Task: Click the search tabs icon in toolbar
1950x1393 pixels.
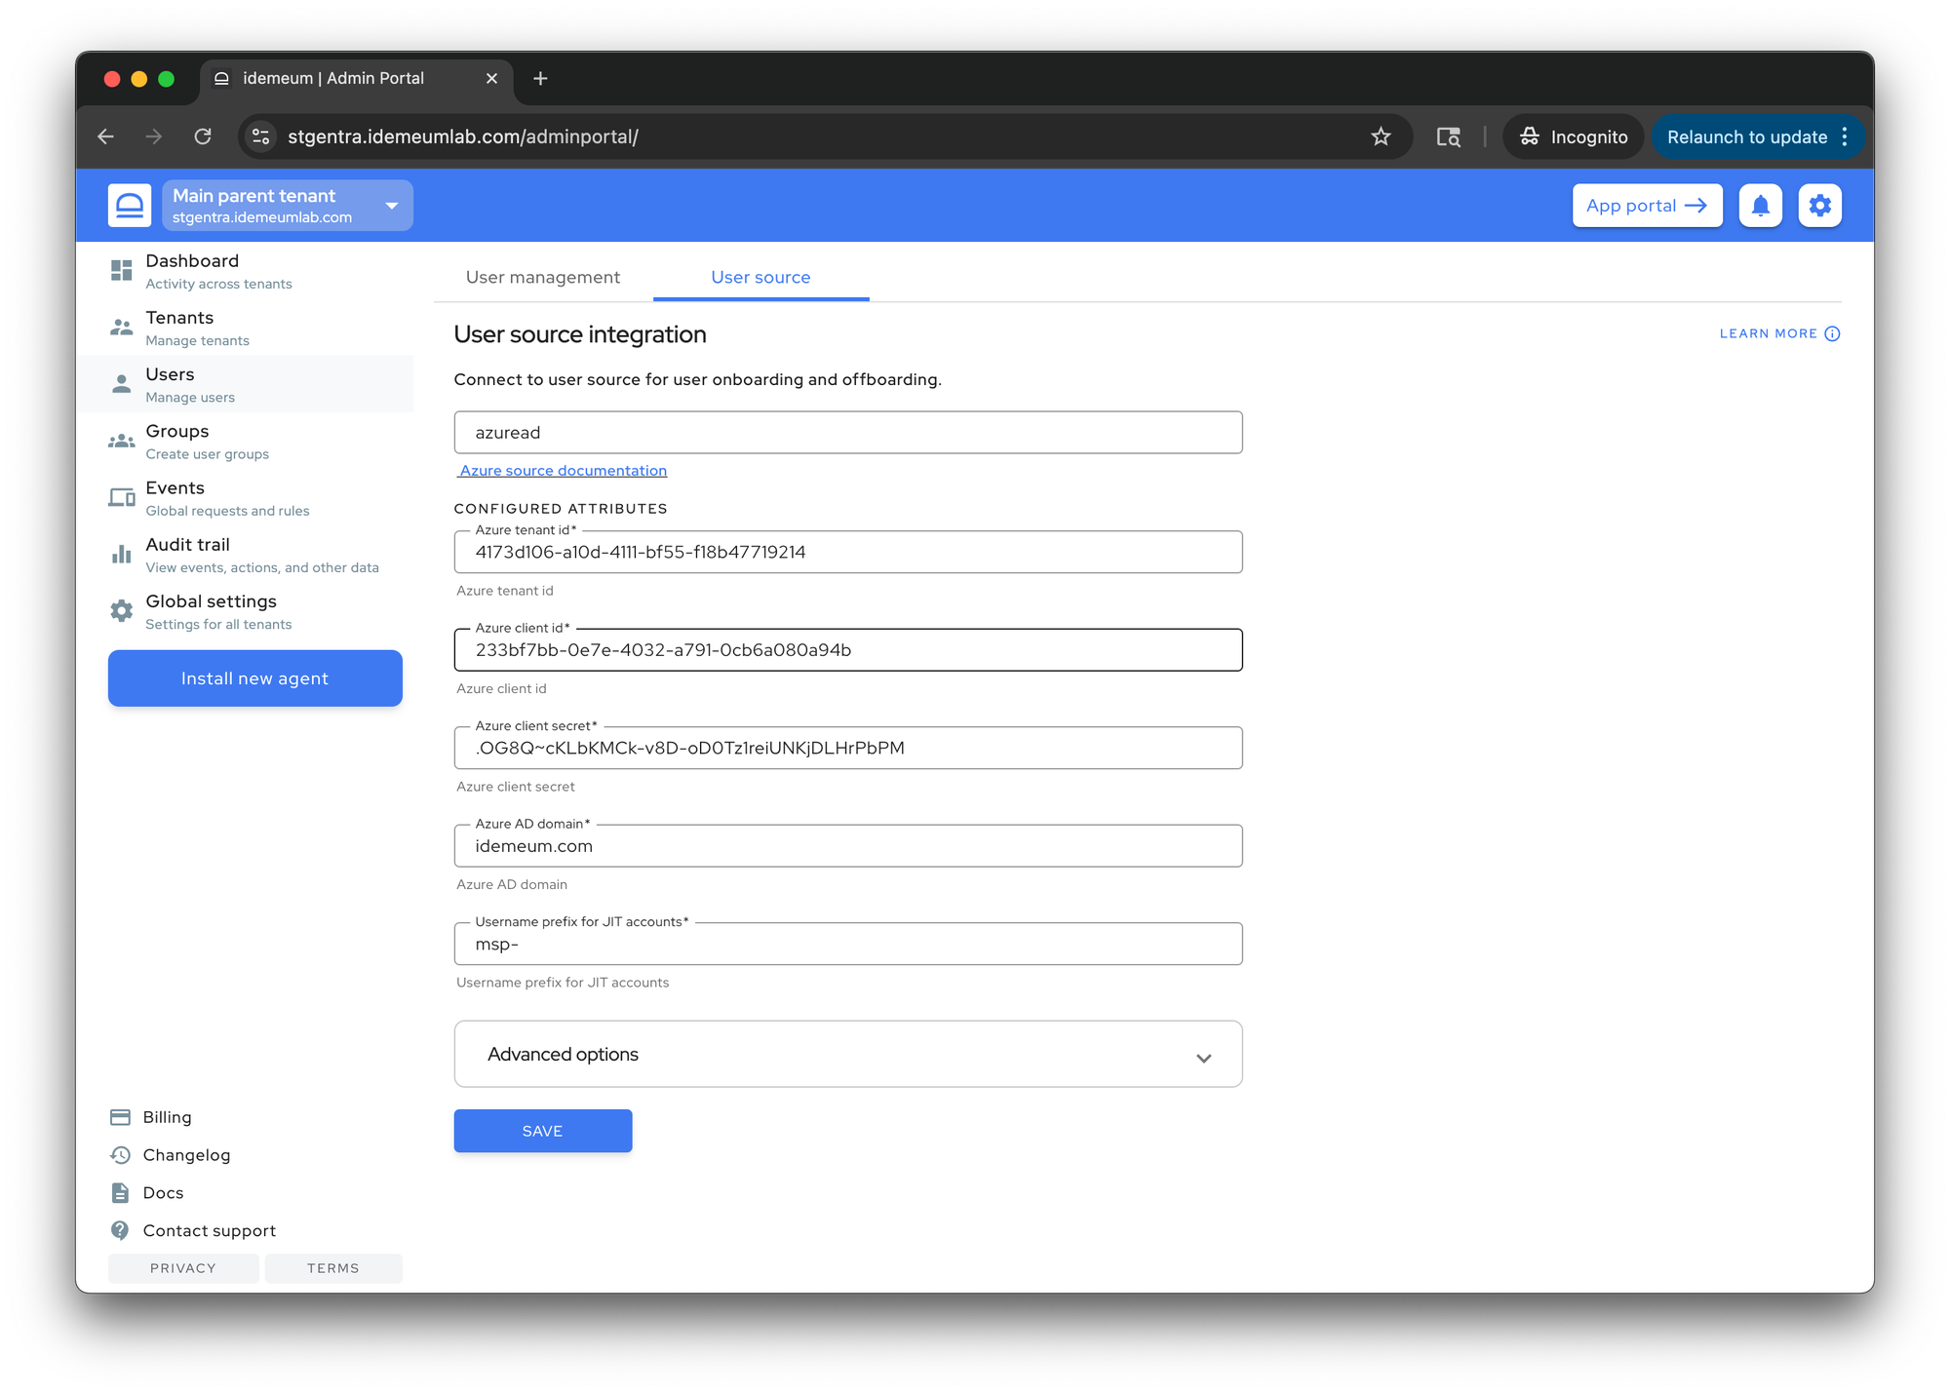Action: (1449, 136)
